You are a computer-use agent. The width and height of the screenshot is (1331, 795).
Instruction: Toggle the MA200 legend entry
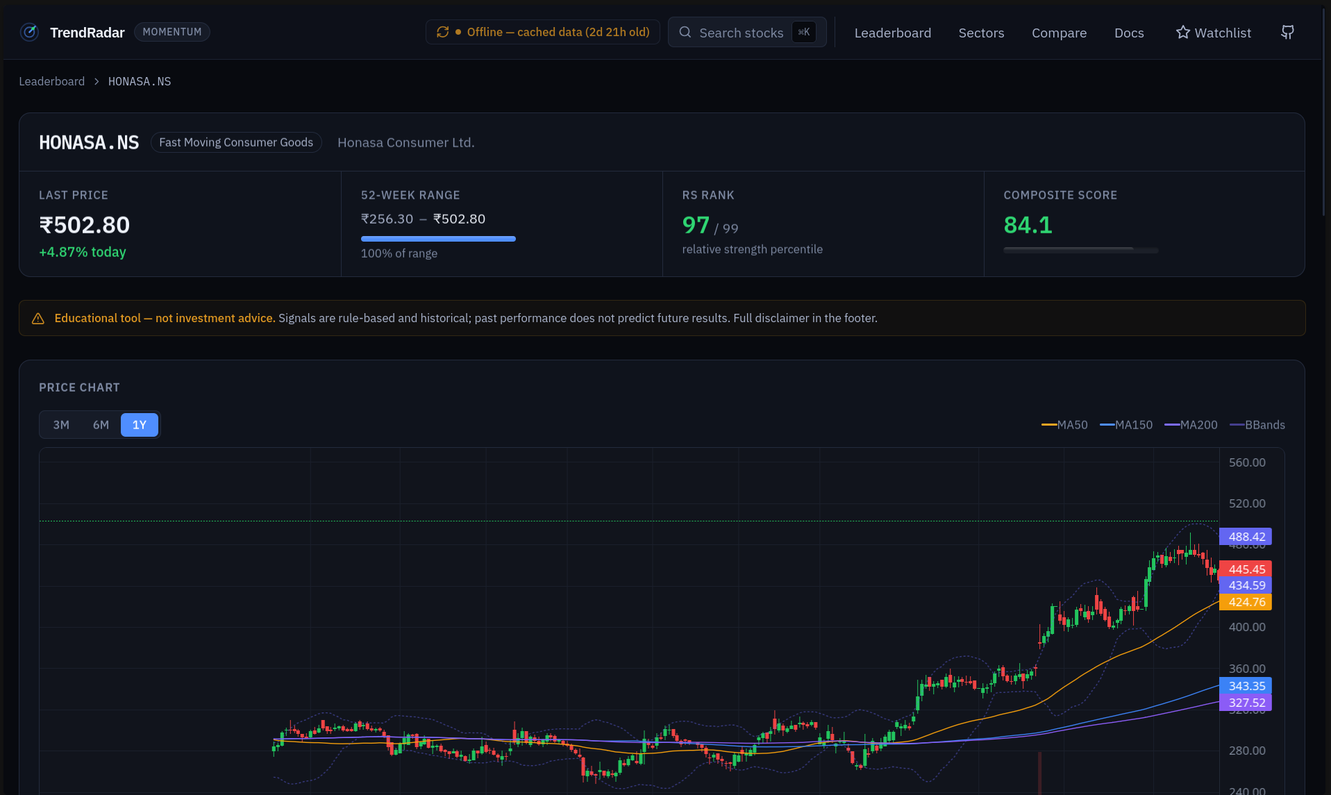tap(1191, 425)
